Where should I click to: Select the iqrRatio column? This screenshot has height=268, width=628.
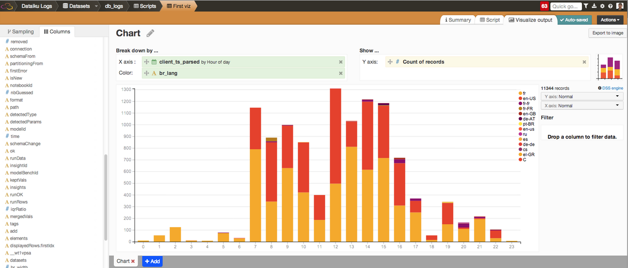pos(18,209)
